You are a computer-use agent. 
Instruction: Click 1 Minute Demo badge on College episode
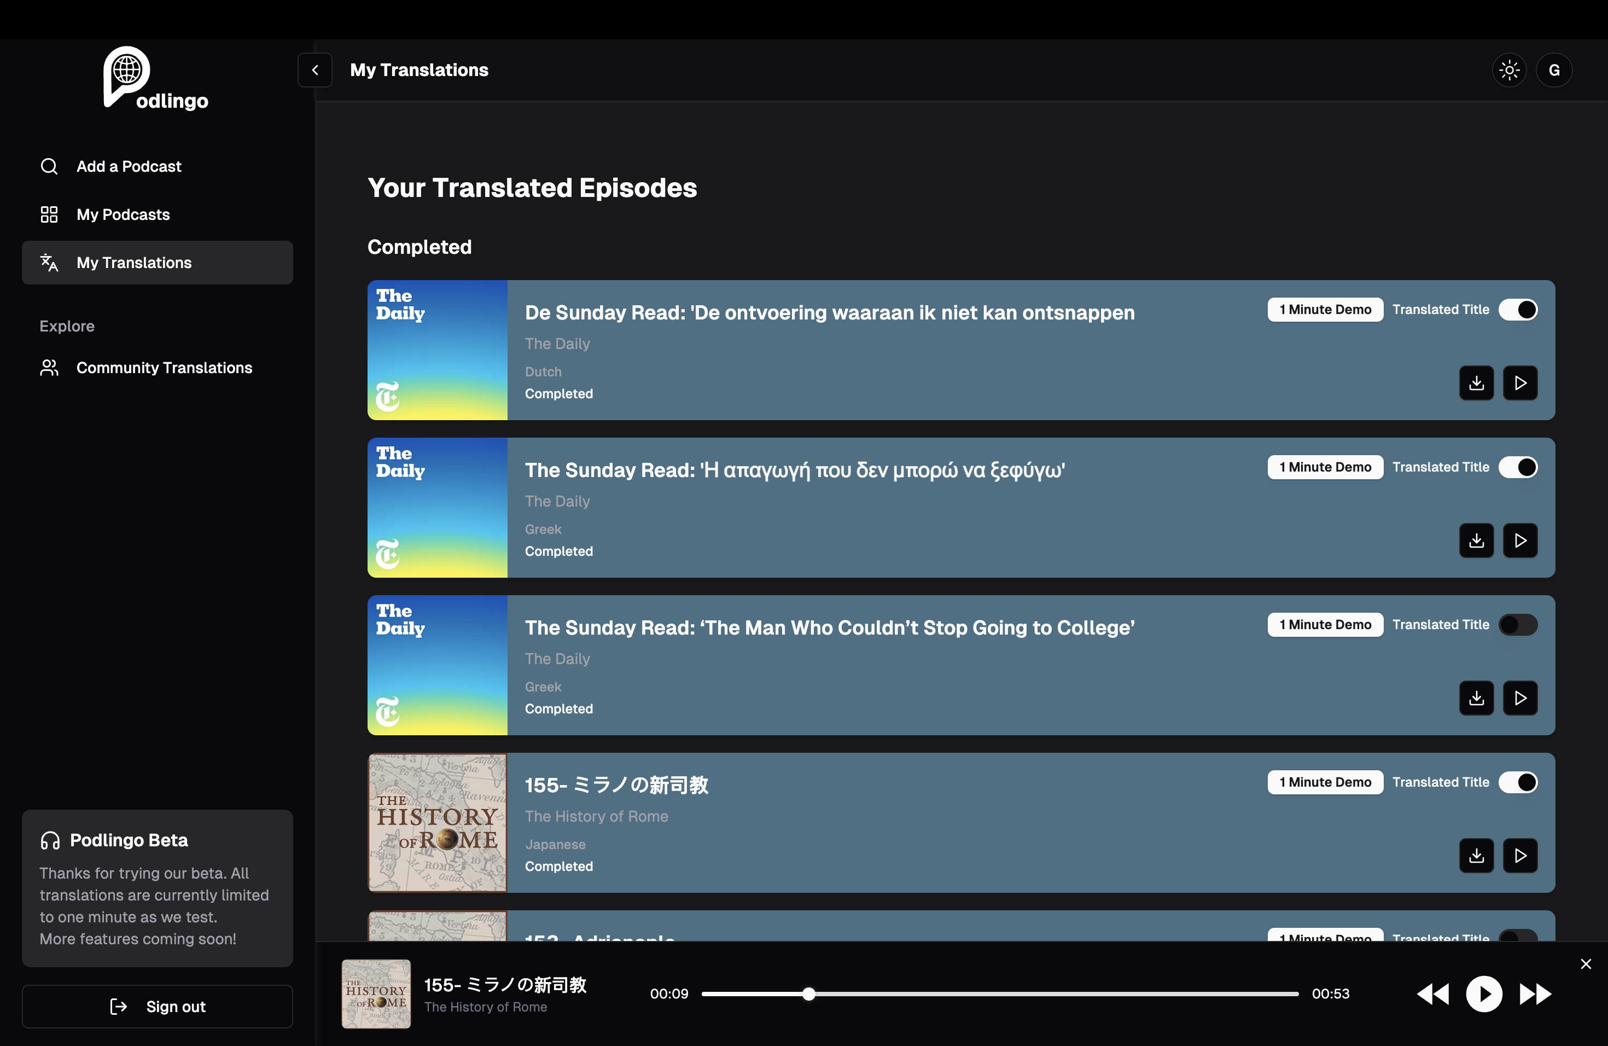click(x=1325, y=624)
